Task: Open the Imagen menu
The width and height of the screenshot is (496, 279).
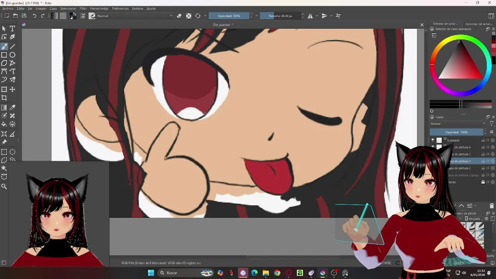Action: pyautogui.click(x=41, y=9)
